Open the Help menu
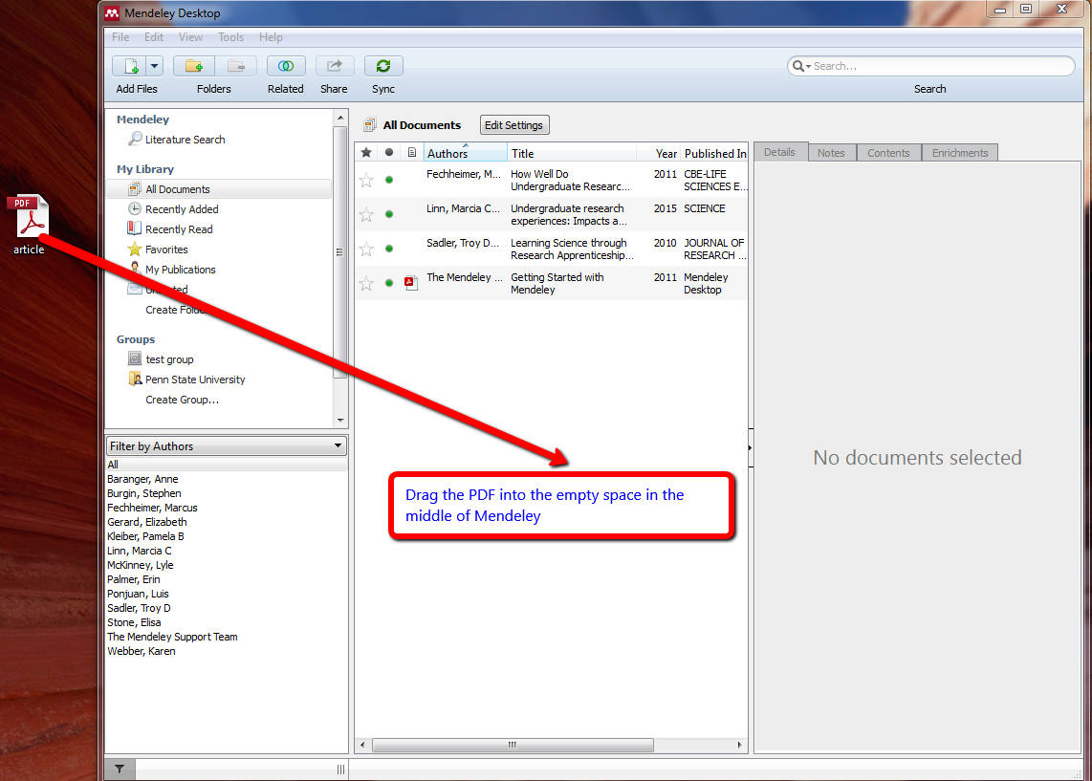The width and height of the screenshot is (1092, 781). (271, 37)
